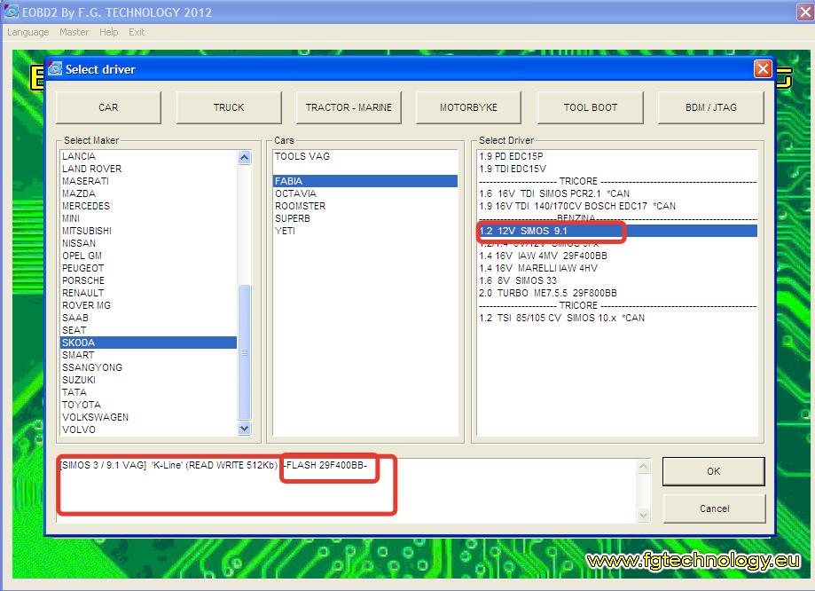Choose OCTAVIA in the Cars list
Viewport: 815px width, 591px height.
click(365, 194)
